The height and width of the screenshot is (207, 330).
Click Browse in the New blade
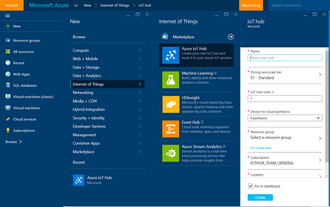79,37
